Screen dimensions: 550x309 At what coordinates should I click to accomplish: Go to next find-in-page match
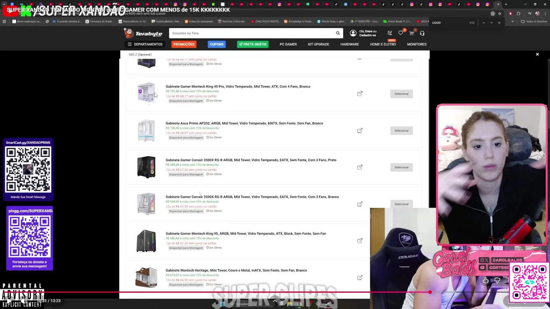tap(491, 23)
